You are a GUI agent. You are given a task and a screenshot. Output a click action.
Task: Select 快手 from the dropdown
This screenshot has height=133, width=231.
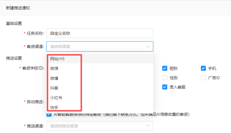click(54, 107)
